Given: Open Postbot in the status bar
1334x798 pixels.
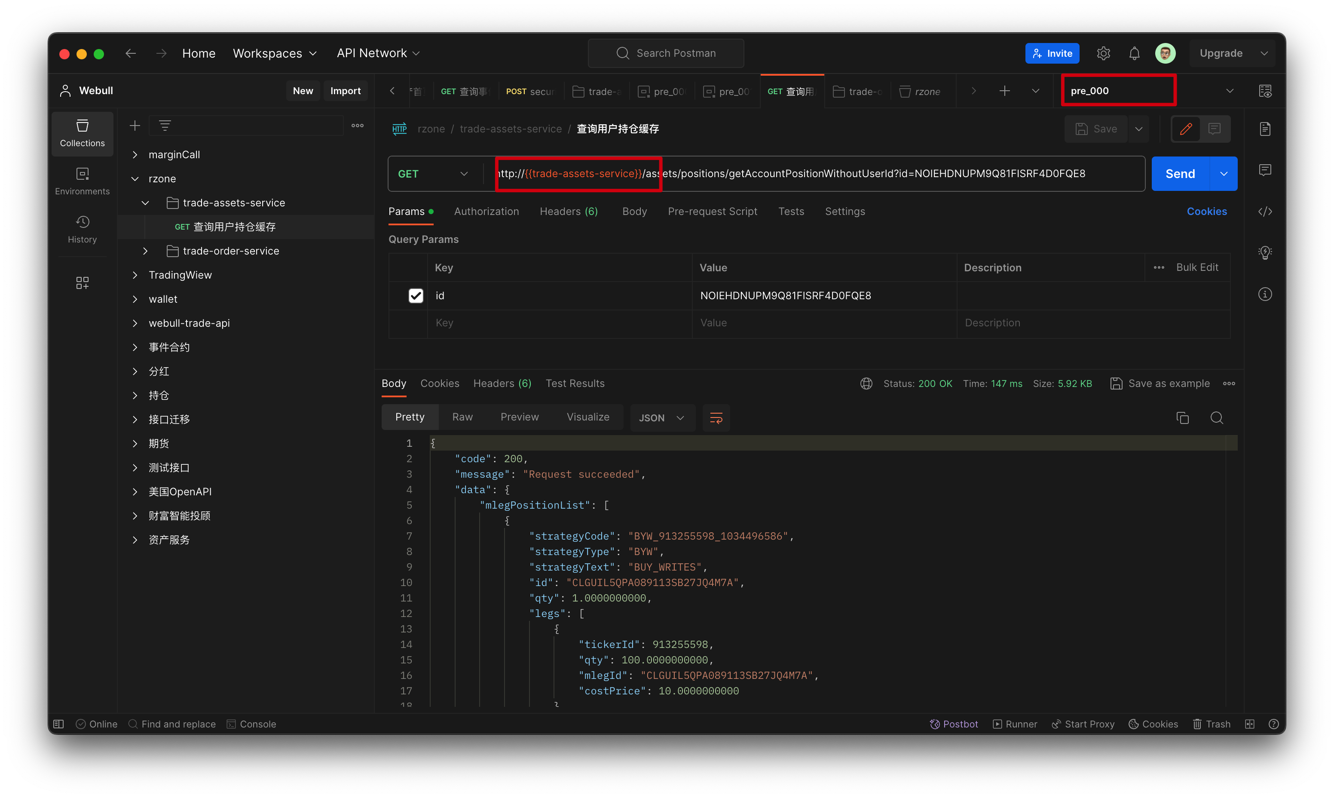Looking at the screenshot, I should (x=954, y=724).
